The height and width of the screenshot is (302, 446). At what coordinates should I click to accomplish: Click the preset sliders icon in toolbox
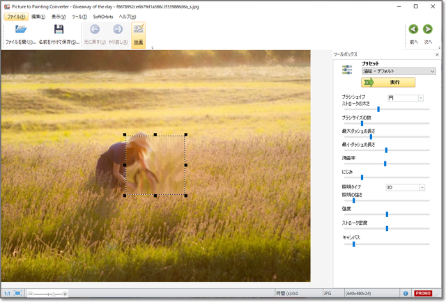click(347, 70)
